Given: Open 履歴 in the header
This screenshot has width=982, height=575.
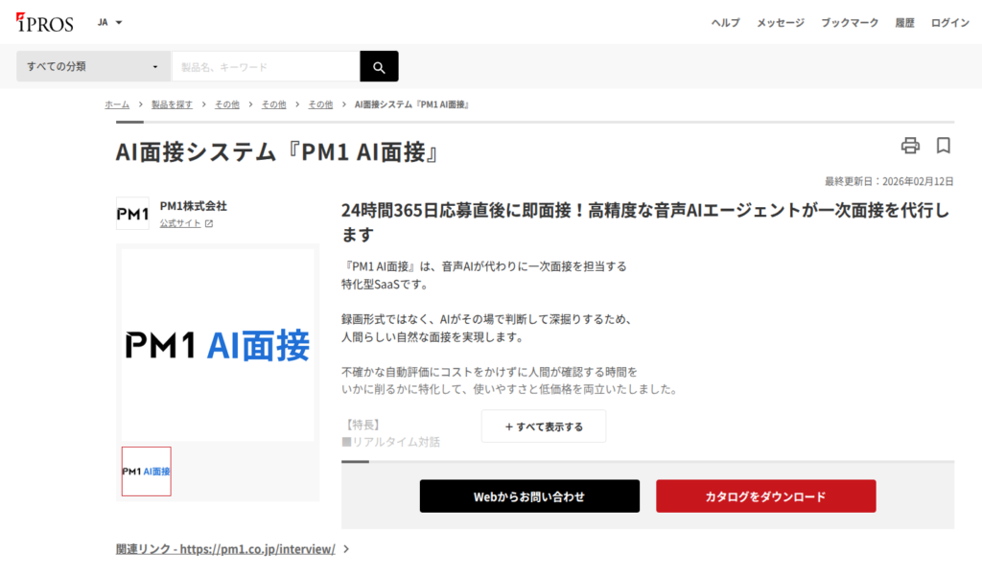Looking at the screenshot, I should pyautogui.click(x=904, y=23).
